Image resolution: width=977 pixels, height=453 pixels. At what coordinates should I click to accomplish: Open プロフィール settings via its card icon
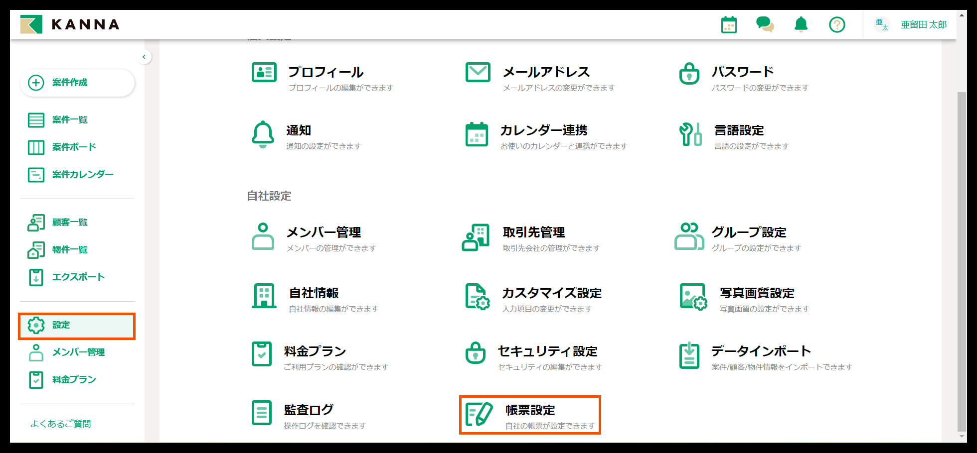tap(264, 72)
